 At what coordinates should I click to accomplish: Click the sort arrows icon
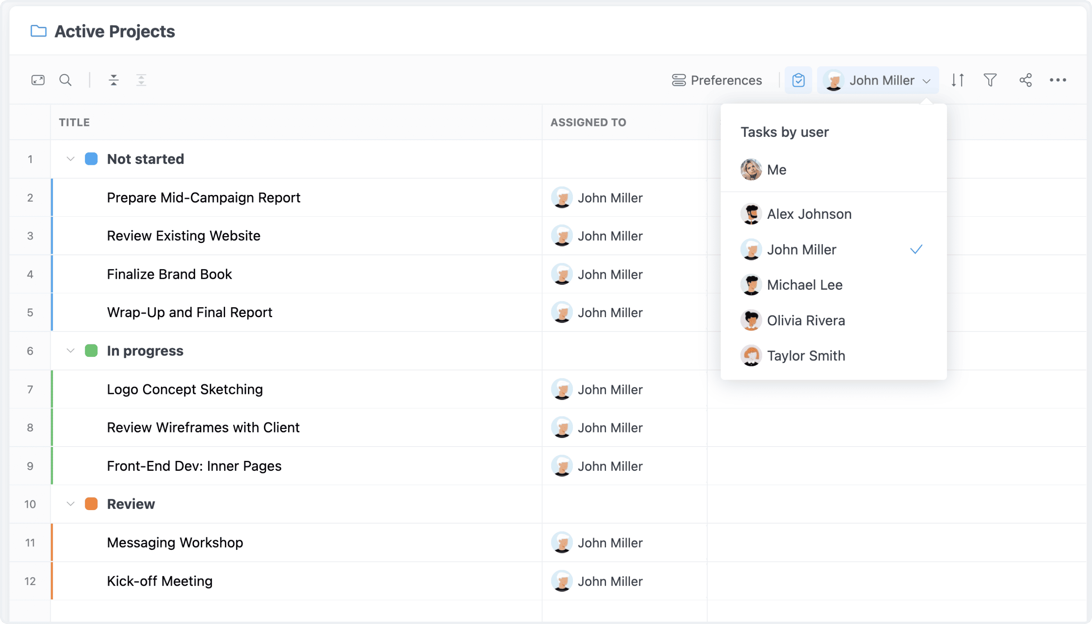pos(957,80)
